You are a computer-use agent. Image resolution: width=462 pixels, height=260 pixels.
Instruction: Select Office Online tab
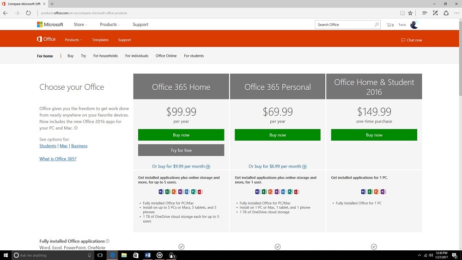tap(166, 56)
